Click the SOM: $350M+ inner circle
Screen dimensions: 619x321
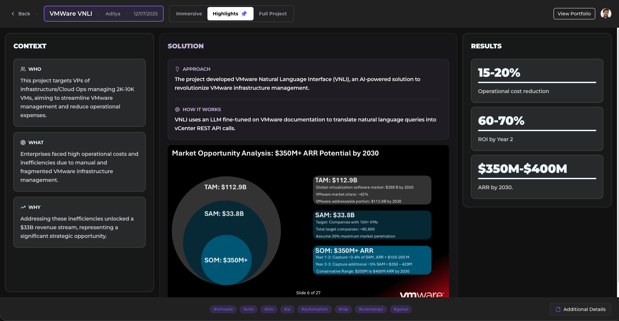[x=226, y=260]
